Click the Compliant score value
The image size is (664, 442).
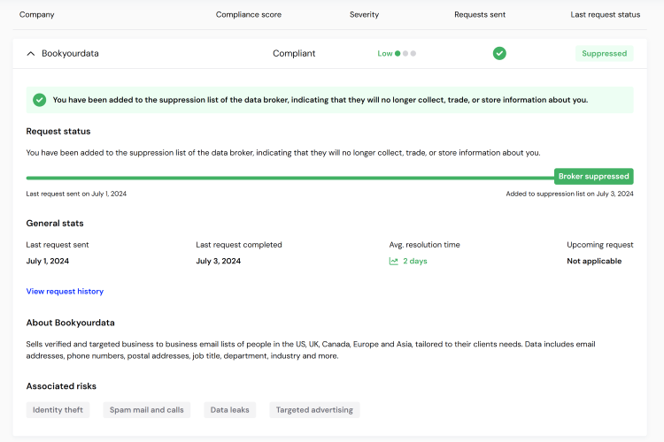[x=294, y=53]
